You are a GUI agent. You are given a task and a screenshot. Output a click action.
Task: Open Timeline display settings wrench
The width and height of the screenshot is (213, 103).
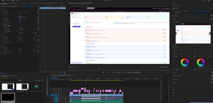[x=63, y=80]
